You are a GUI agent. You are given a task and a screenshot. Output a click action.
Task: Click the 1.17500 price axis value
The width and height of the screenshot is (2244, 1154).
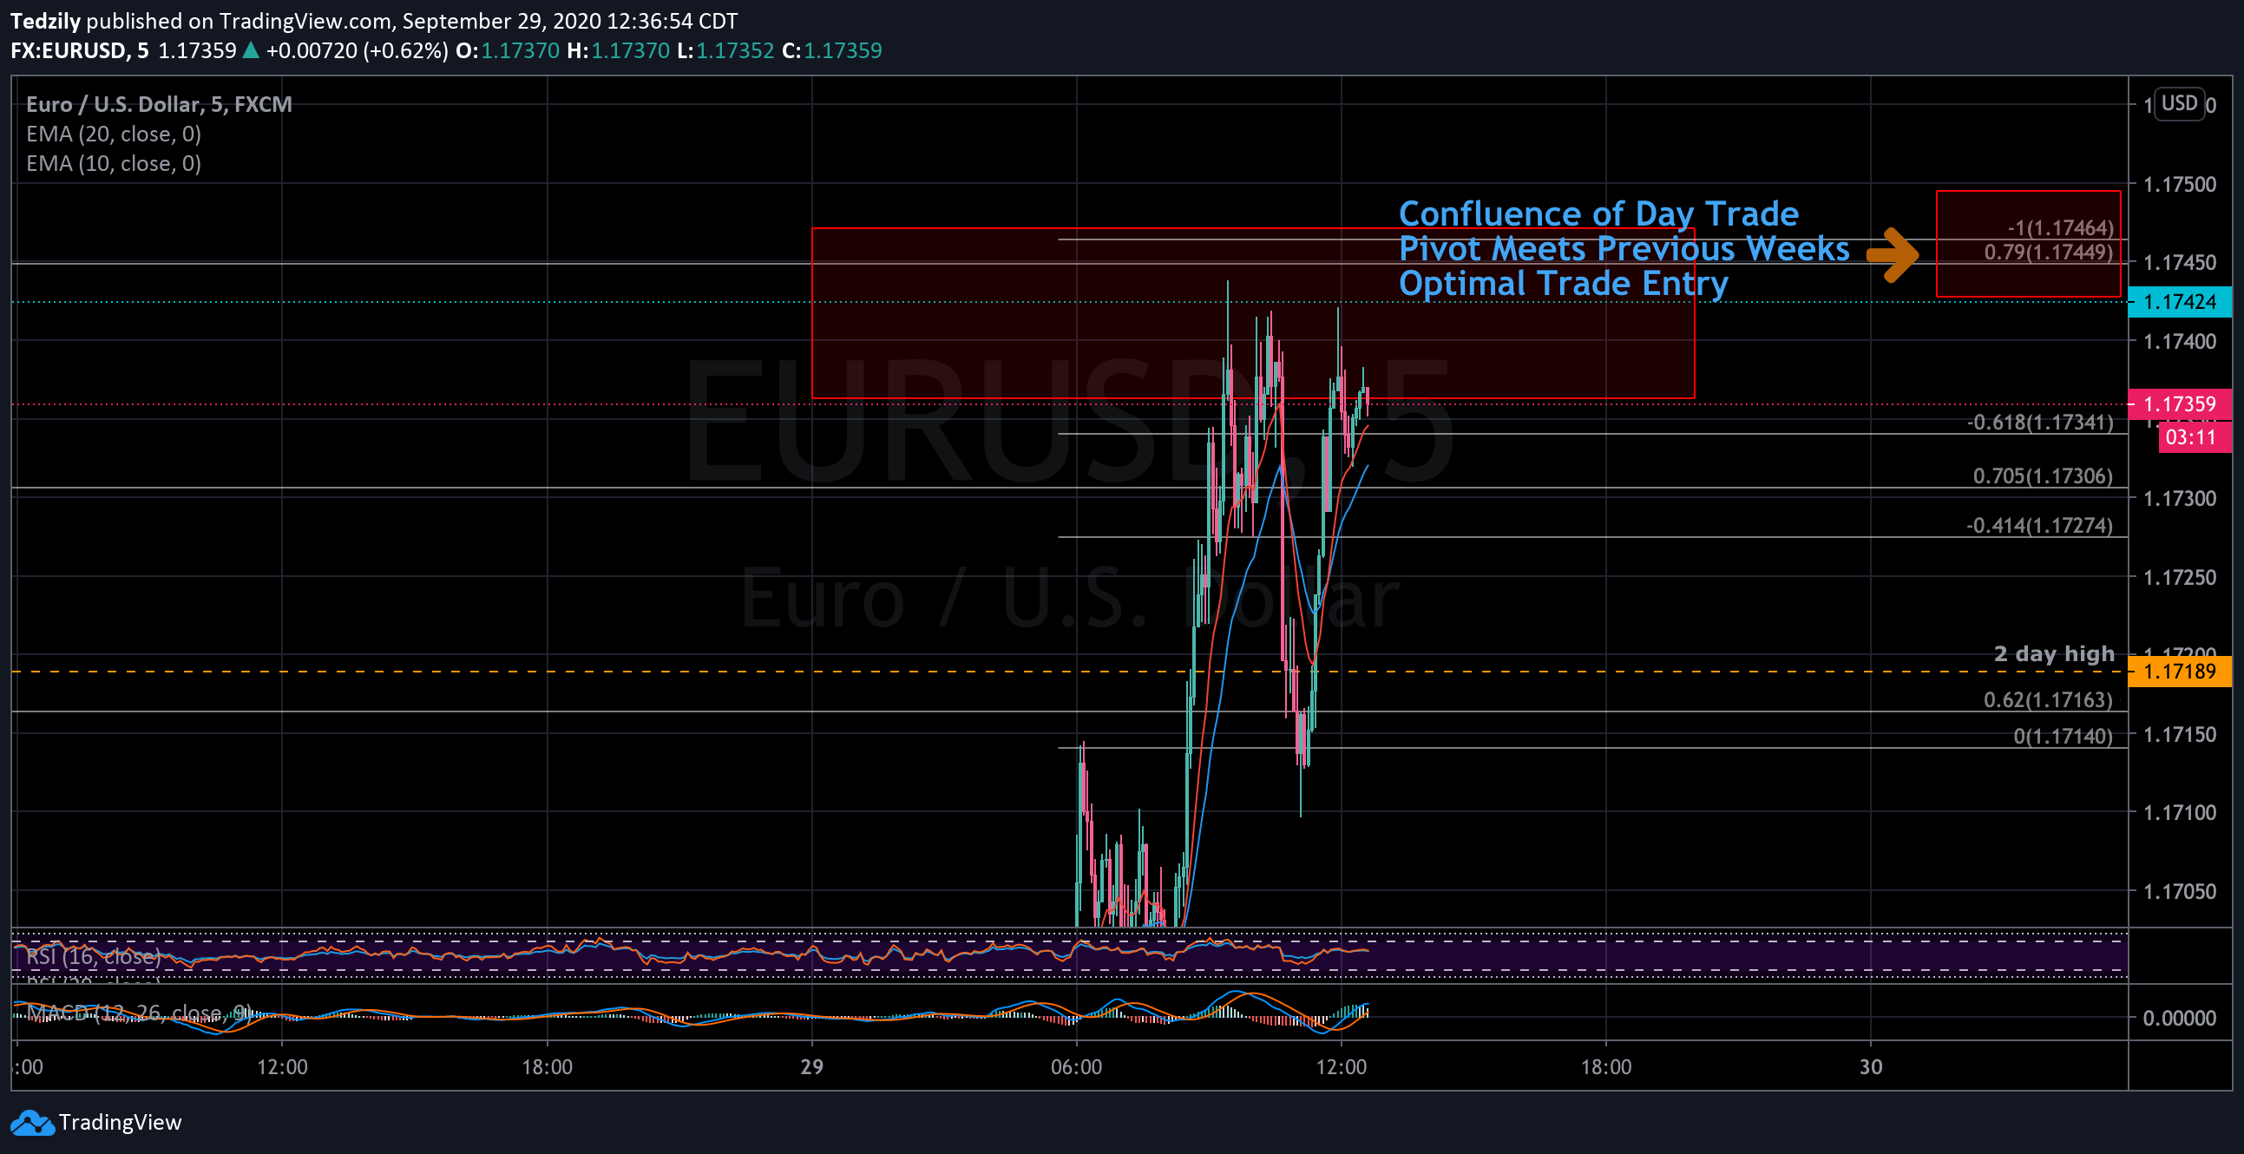(x=2180, y=185)
